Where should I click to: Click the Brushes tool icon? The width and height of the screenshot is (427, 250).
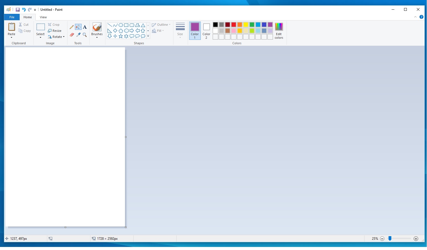coord(97,27)
